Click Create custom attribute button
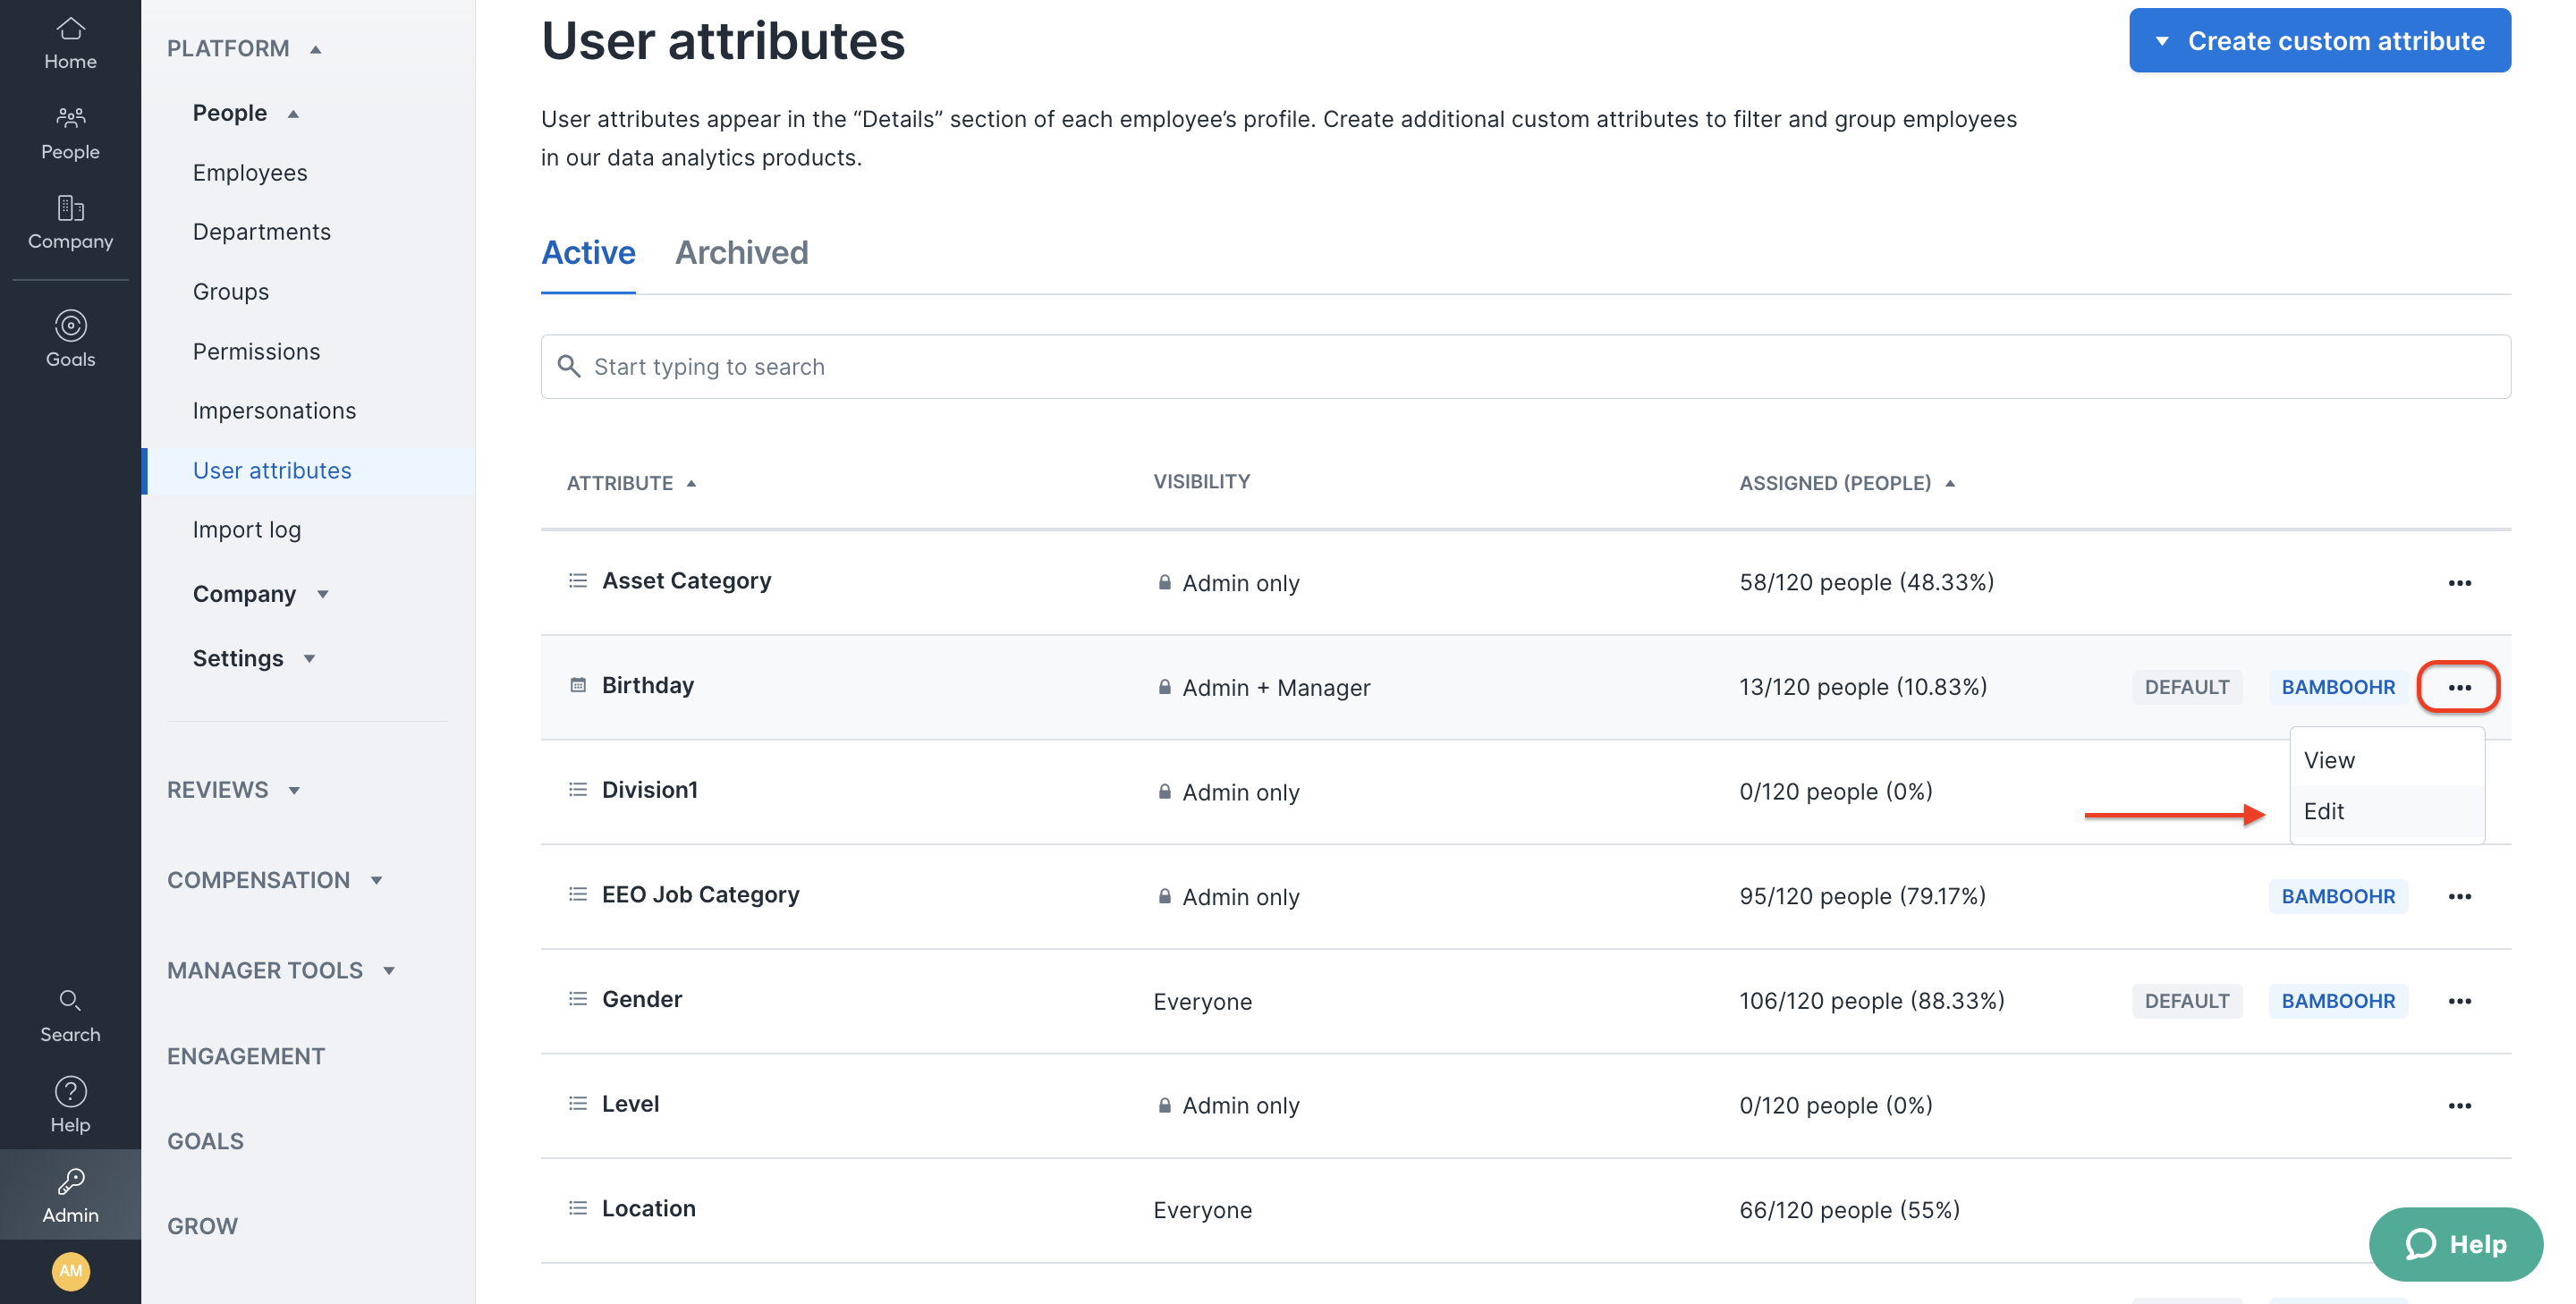Viewport: 2576px width, 1304px height. click(2319, 40)
